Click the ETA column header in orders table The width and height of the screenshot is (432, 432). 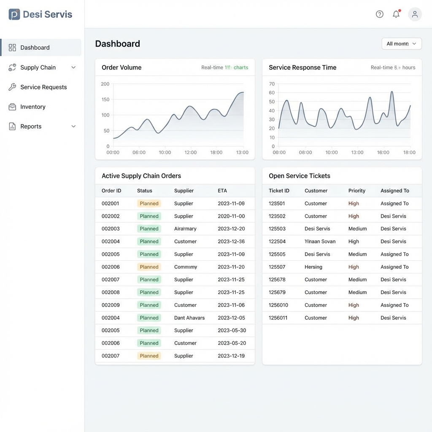222,191
